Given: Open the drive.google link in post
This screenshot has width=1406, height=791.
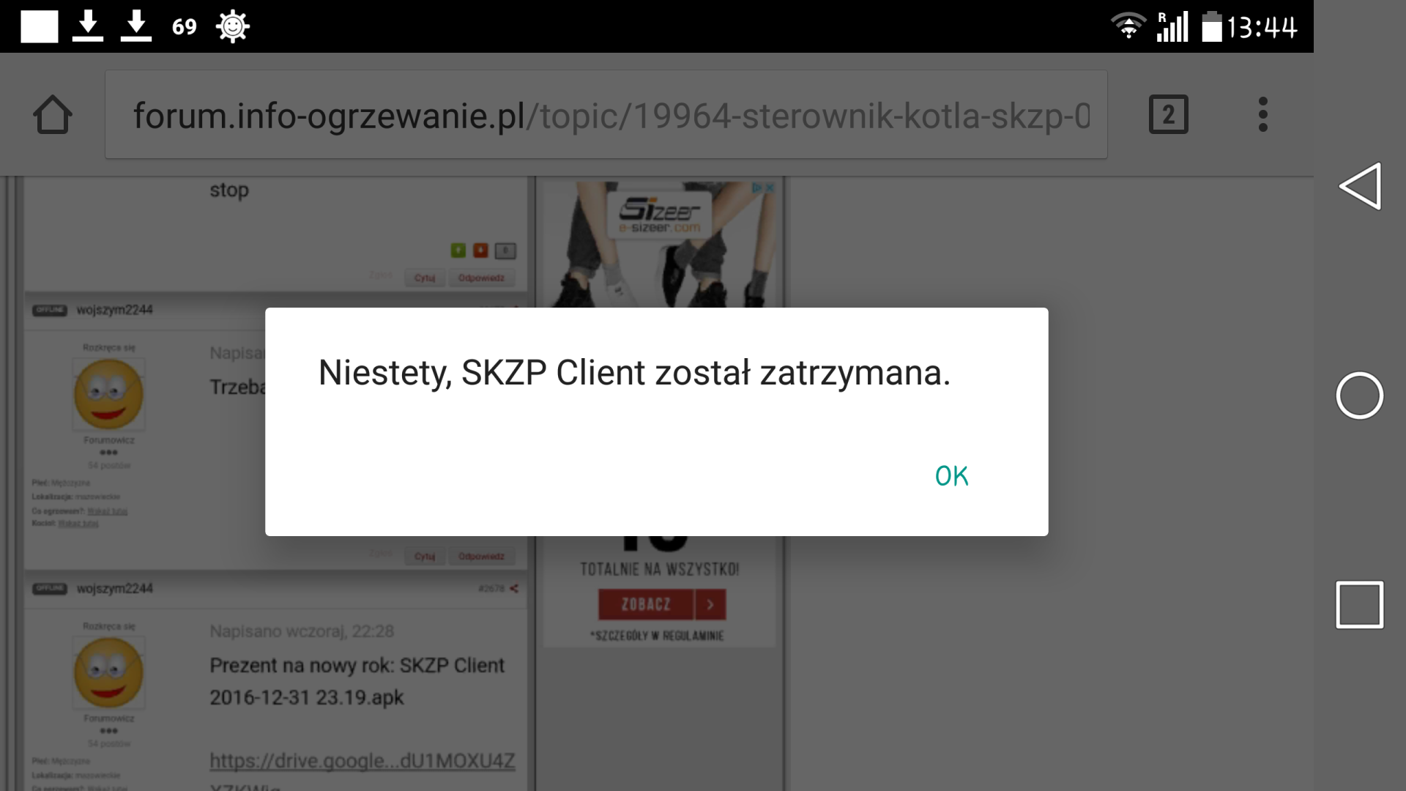Looking at the screenshot, I should click(x=362, y=761).
